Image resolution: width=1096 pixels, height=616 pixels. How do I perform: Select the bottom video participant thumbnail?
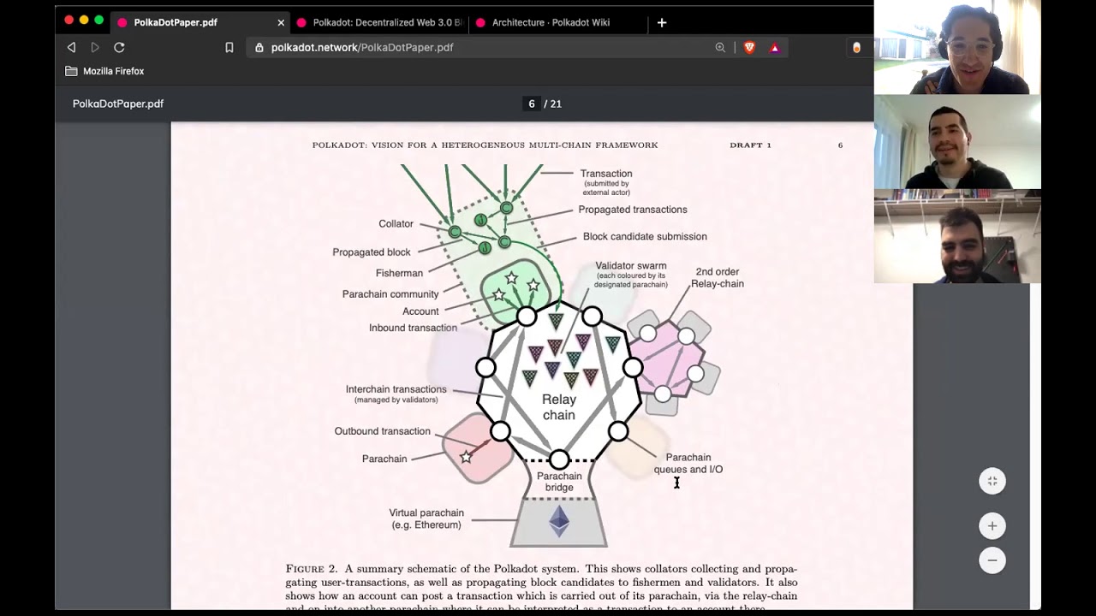(957, 236)
